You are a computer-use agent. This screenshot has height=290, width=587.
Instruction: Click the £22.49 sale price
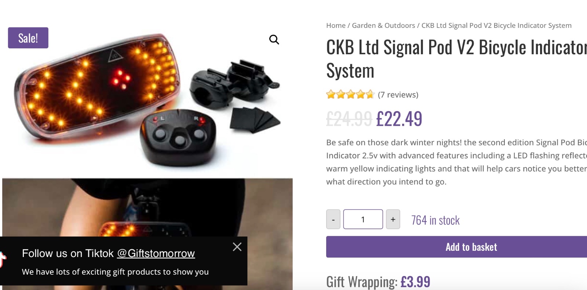point(399,119)
